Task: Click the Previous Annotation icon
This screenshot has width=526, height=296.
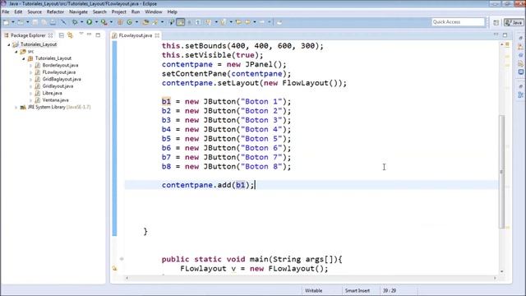Action: pyautogui.click(x=223, y=22)
